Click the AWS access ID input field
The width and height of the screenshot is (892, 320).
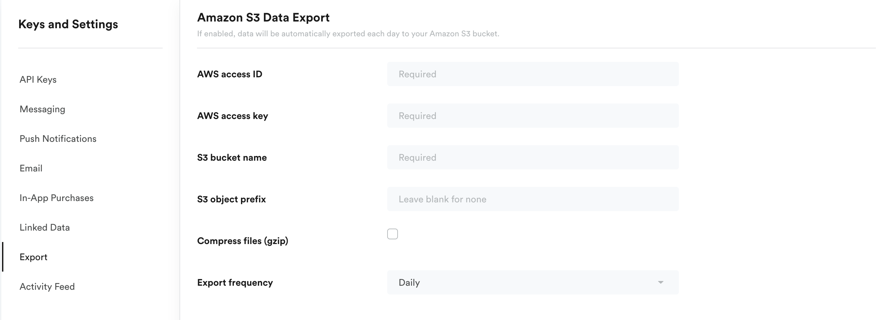point(533,74)
